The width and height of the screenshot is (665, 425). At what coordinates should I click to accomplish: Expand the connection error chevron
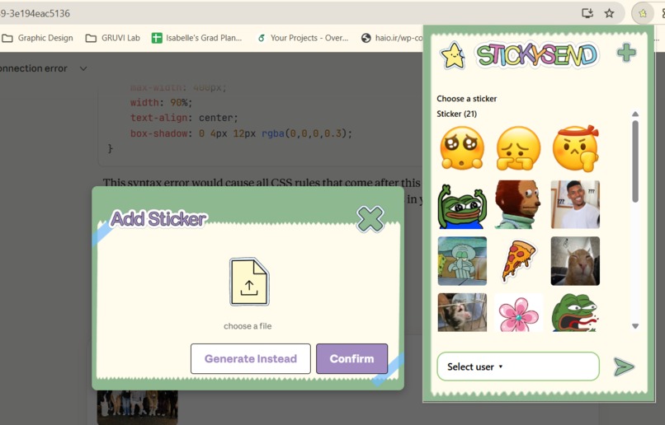[x=83, y=68]
